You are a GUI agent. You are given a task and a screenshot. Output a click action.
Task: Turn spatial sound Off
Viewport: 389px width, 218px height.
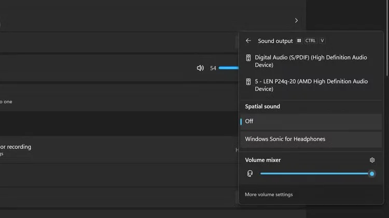pyautogui.click(x=311, y=121)
